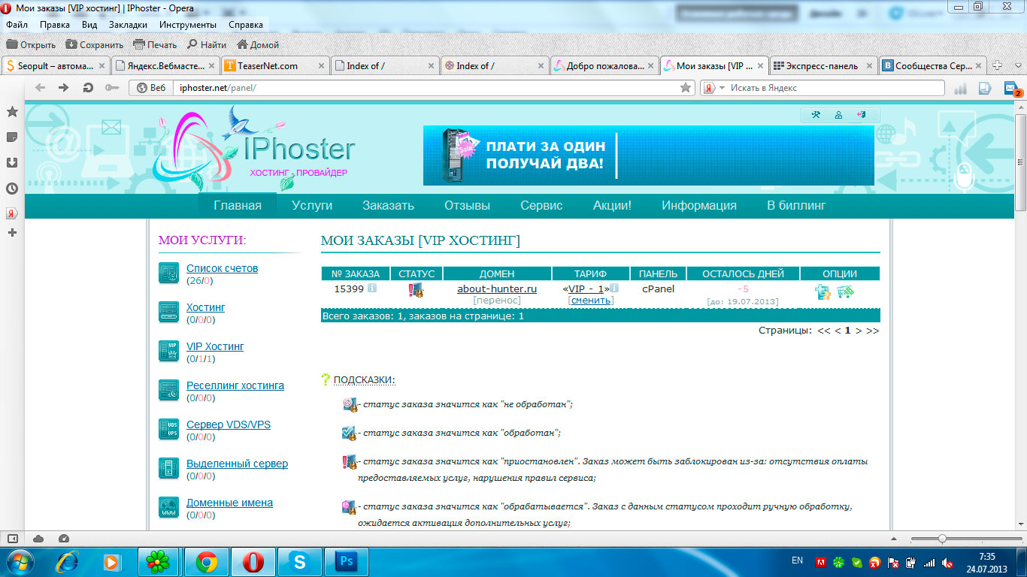This screenshot has height=577, width=1027.
Task: Click the Yandex panel icon in Opera sidebar
Action: coord(12,213)
